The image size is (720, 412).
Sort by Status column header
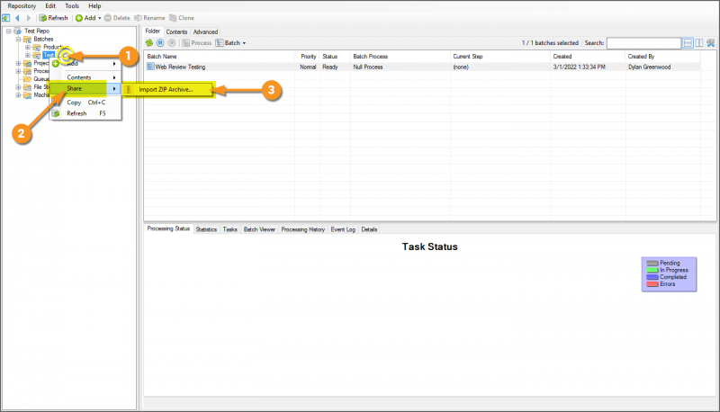click(x=335, y=57)
